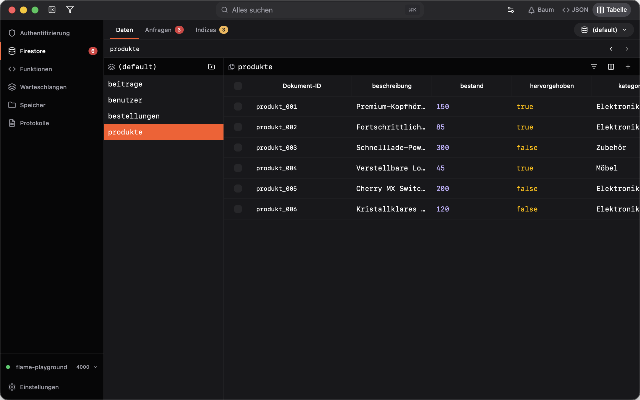Switch to Baum tree view
The width and height of the screenshot is (640, 400).
click(x=541, y=10)
